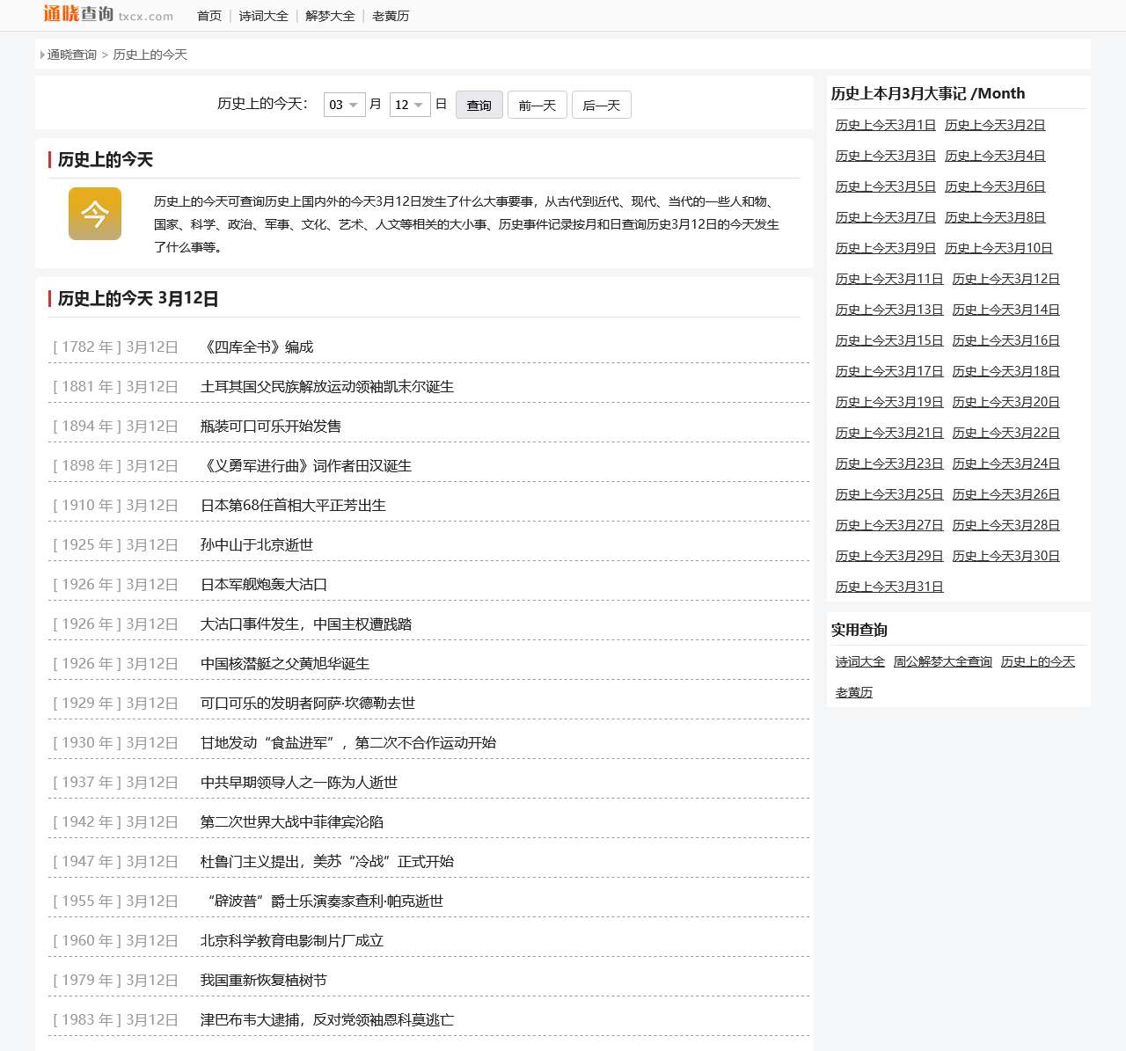The image size is (1126, 1051).
Task: Click the 查询 search button
Action: [x=479, y=105]
